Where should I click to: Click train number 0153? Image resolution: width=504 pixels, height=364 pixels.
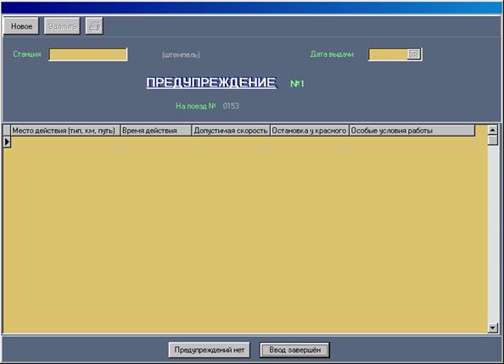point(231,106)
